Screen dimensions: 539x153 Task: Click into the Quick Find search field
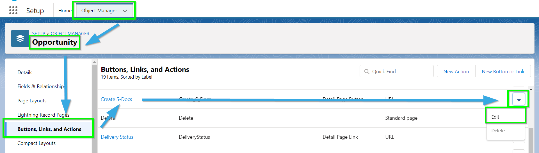coord(396,71)
